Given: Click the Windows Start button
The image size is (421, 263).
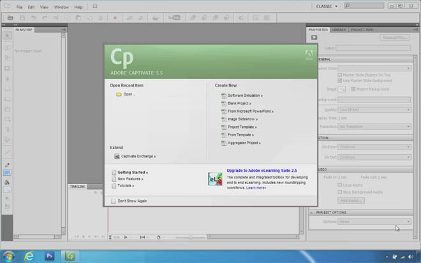Looking at the screenshot, I should point(8,257).
